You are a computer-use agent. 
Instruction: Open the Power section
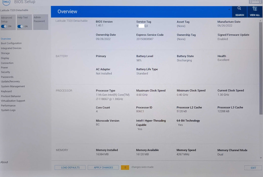click(x=5, y=68)
